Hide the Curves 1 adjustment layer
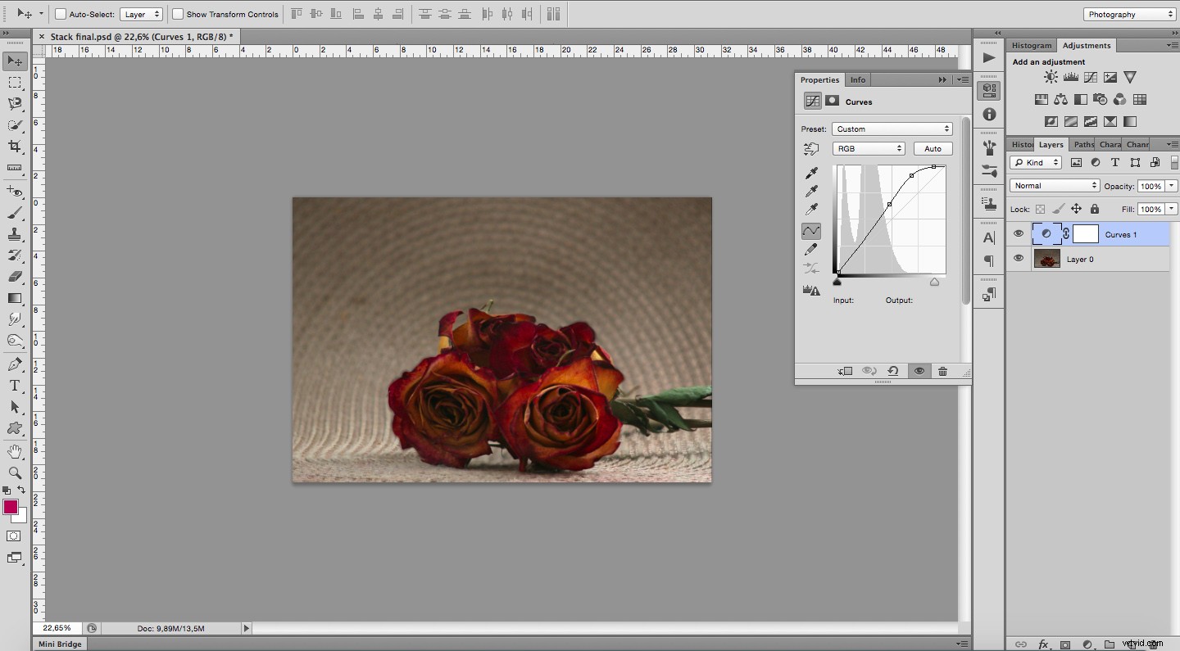This screenshot has width=1180, height=651. pos(1018,233)
